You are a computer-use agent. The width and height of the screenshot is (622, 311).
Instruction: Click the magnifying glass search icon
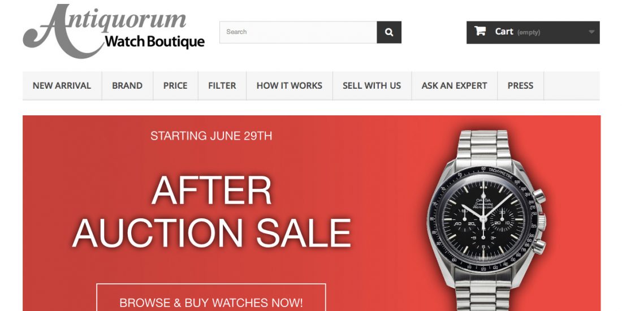pos(389,32)
